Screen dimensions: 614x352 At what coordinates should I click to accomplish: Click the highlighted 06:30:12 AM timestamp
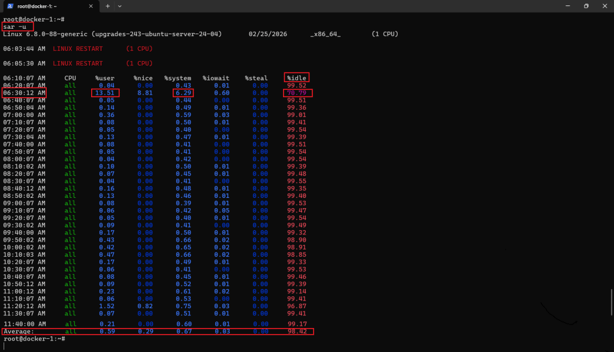[x=25, y=92]
